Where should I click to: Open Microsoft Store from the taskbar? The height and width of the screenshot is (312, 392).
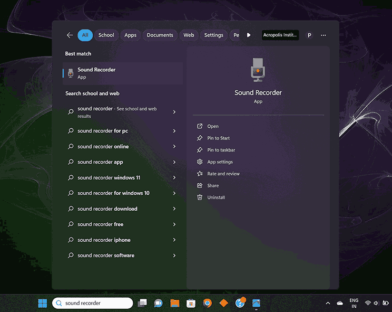point(191,303)
